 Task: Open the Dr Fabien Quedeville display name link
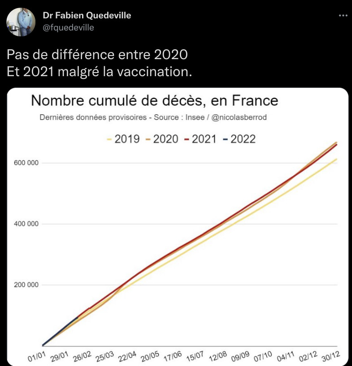click(87, 16)
